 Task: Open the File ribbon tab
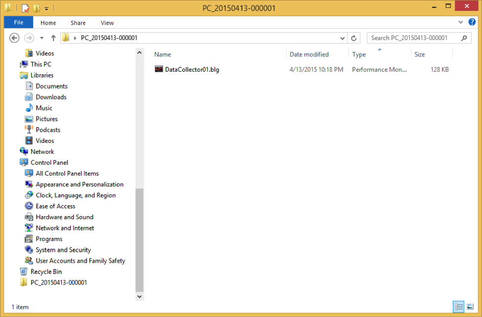click(x=18, y=22)
